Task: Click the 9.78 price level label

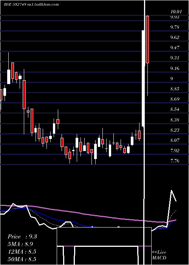Action: tap(175, 27)
